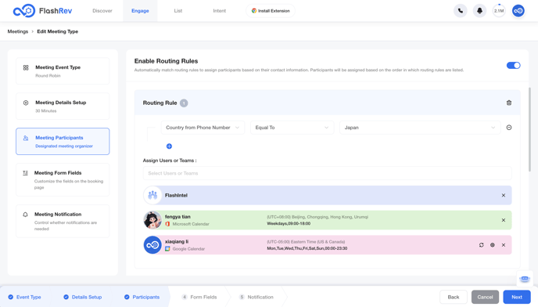Open the Equal To operator dropdown

(292, 128)
